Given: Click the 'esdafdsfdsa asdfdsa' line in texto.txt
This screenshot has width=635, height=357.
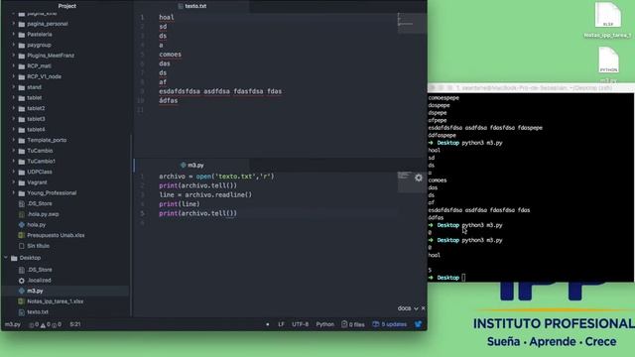Looking at the screenshot, I should pos(220,91).
